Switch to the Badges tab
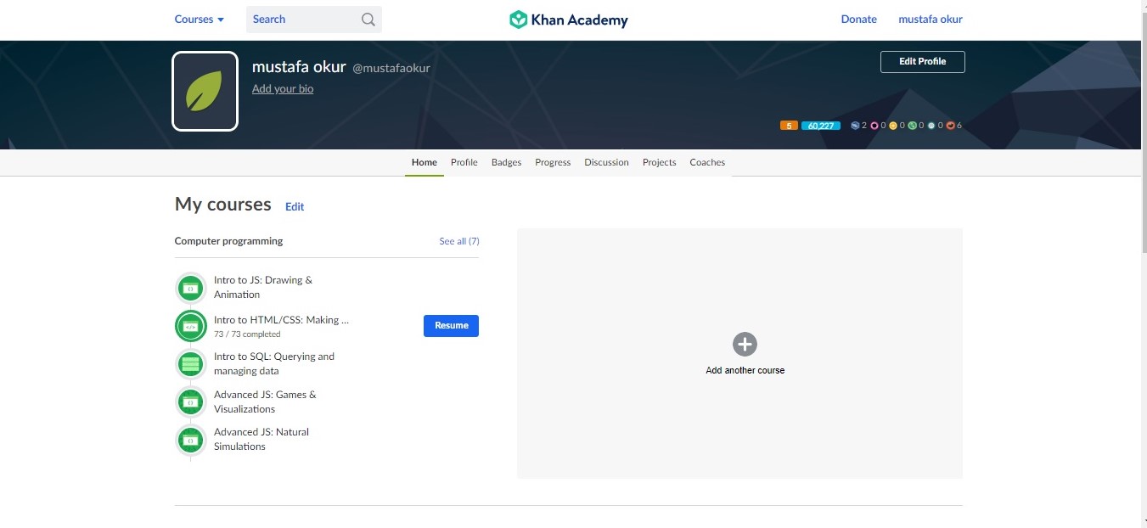This screenshot has width=1147, height=528. pyautogui.click(x=507, y=162)
